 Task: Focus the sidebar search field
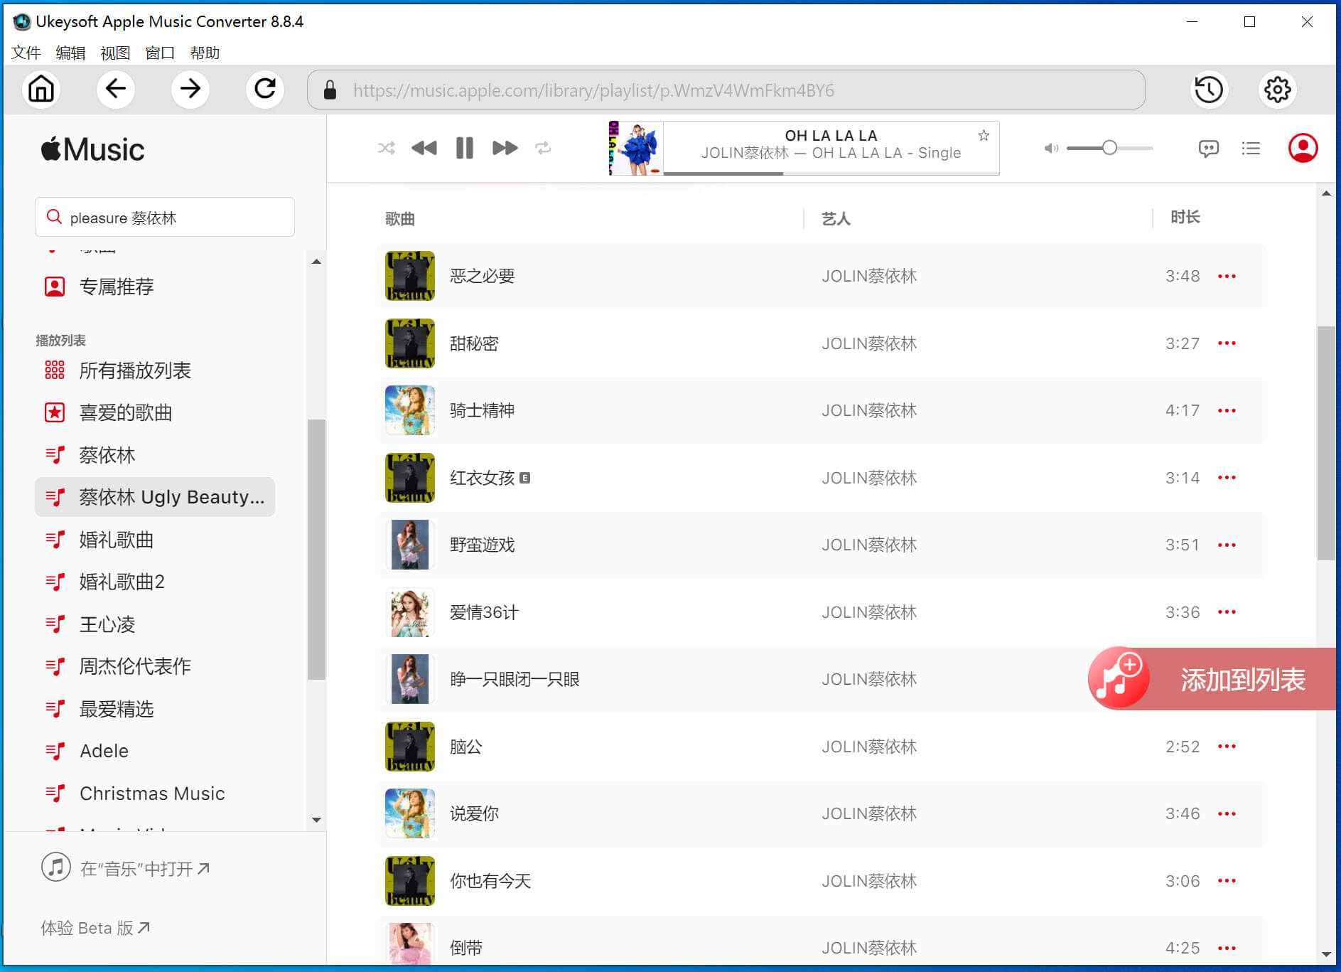165,217
